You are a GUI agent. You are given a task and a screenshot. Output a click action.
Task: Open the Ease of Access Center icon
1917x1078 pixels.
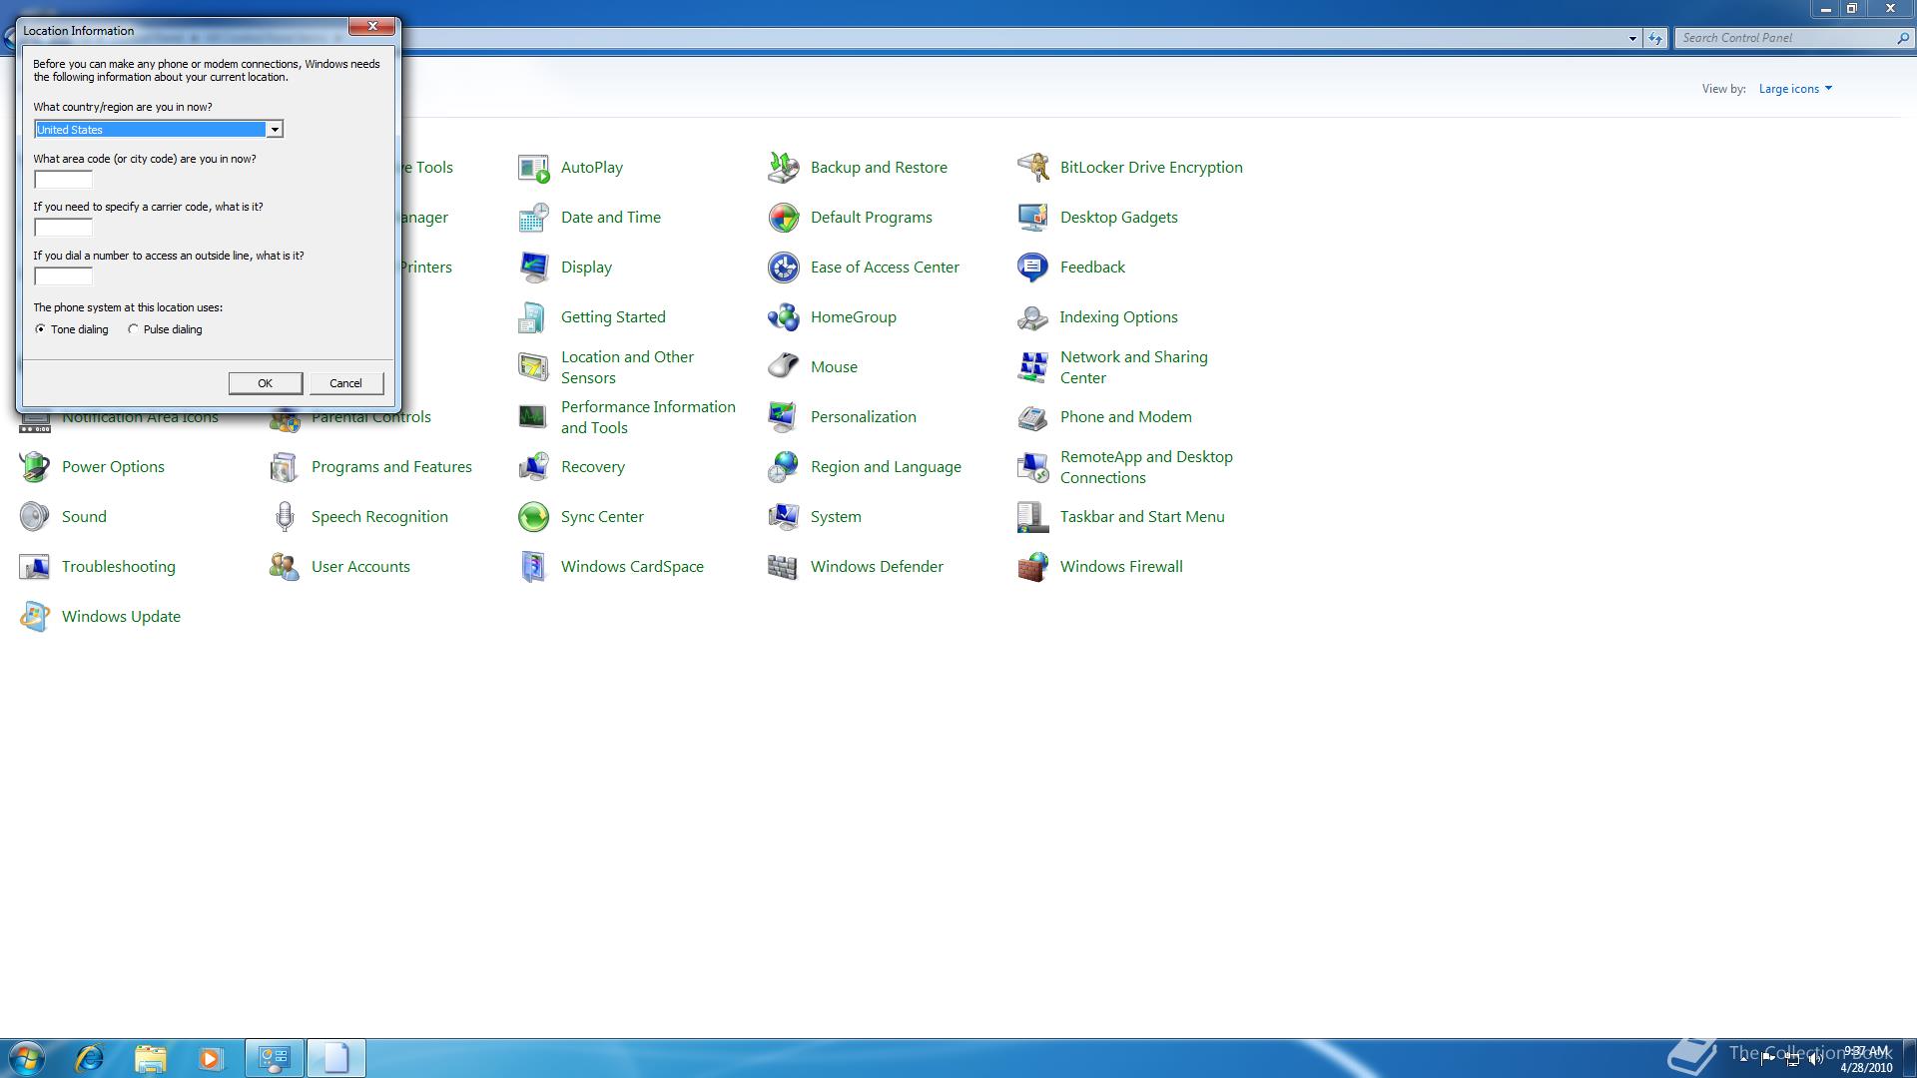click(x=784, y=268)
